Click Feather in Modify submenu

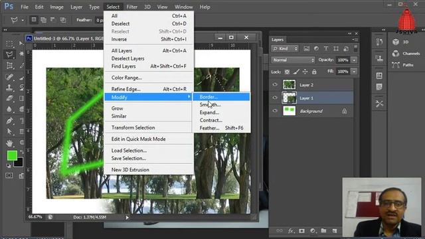[x=221, y=128]
